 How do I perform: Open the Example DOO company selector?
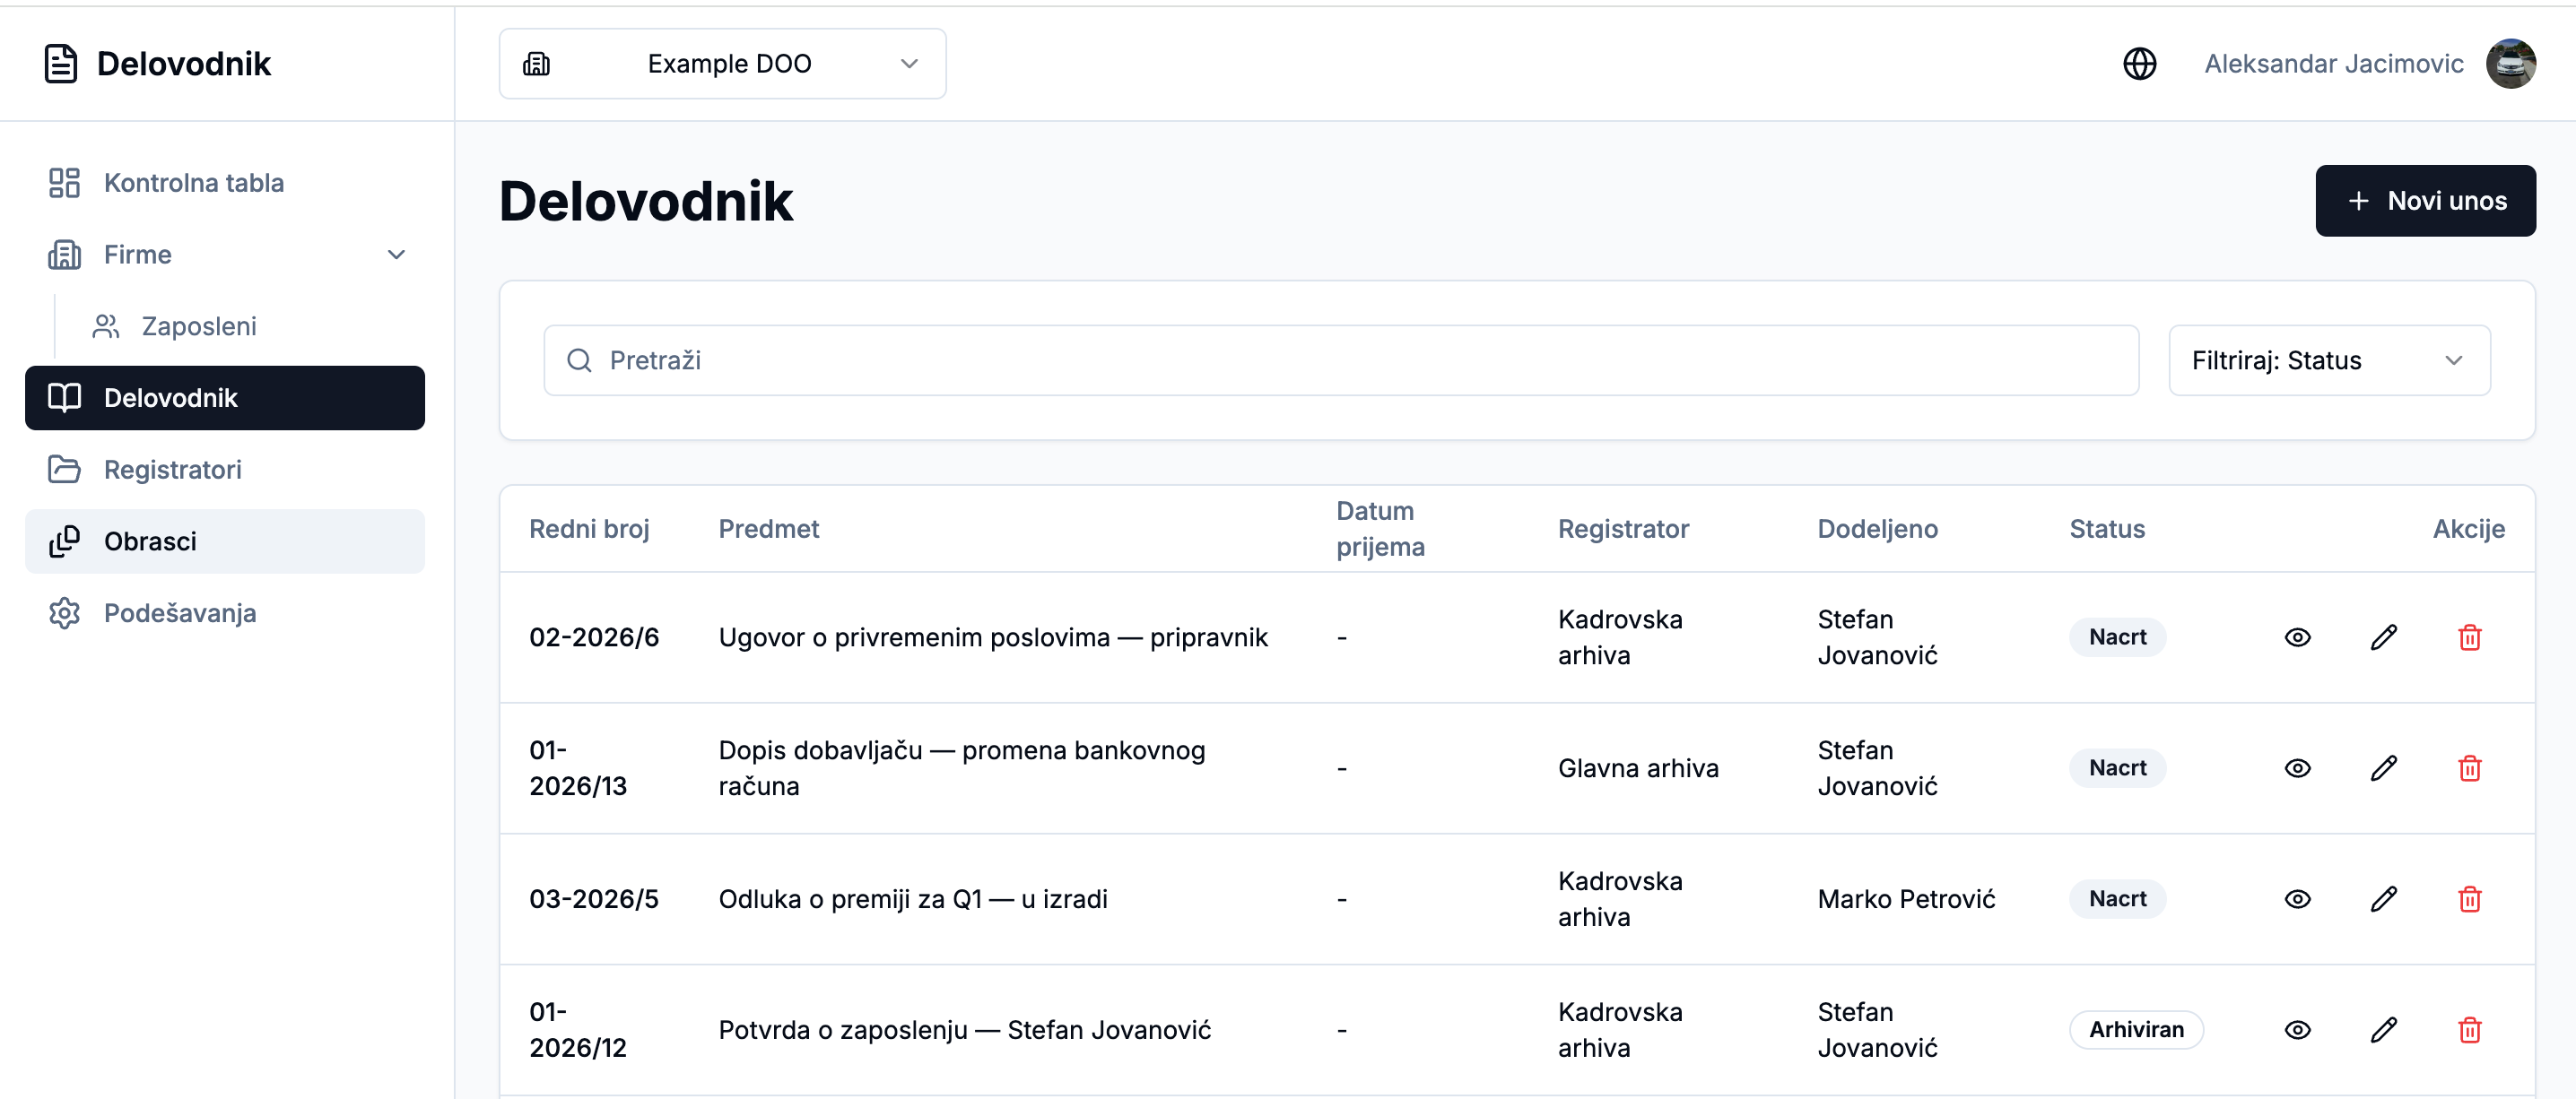[x=722, y=64]
